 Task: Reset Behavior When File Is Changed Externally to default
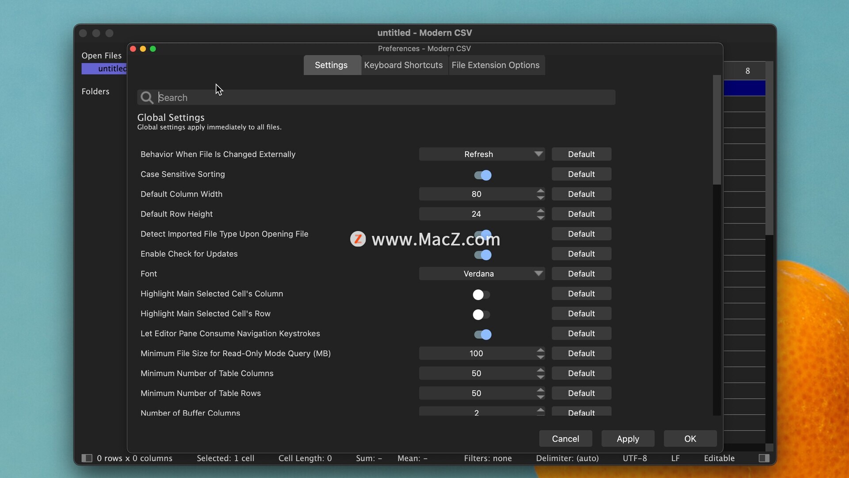(581, 154)
